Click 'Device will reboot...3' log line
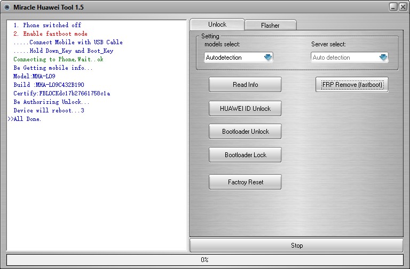This screenshot has height=269, width=410. [x=49, y=110]
